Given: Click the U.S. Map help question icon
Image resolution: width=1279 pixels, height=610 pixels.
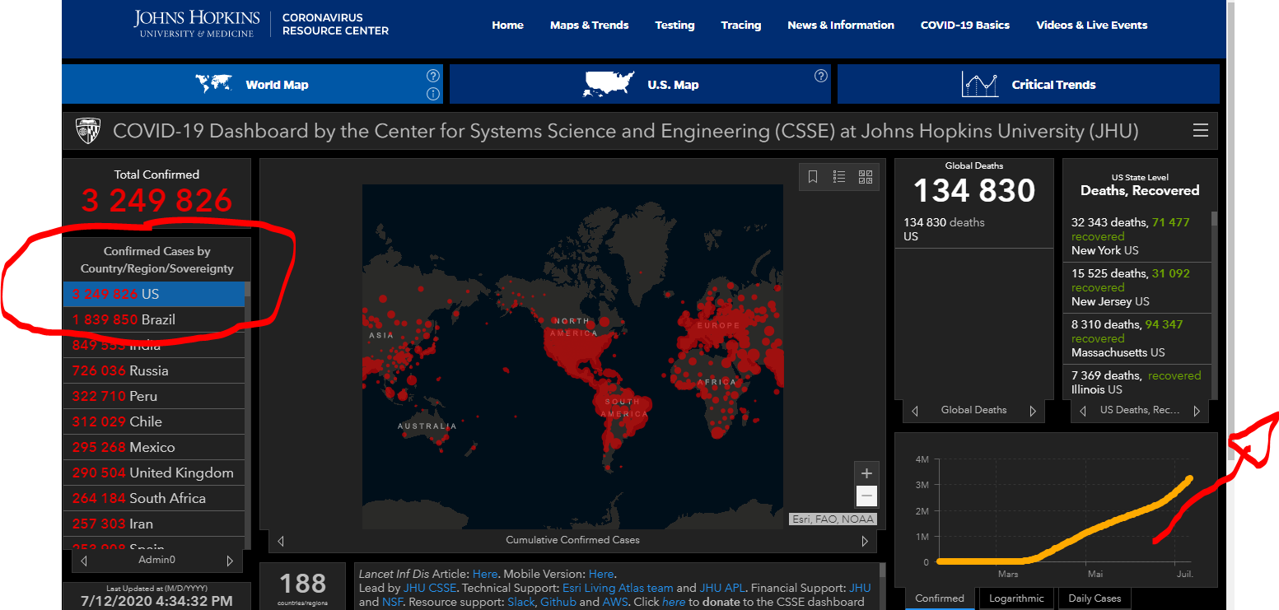Looking at the screenshot, I should coord(821,76).
